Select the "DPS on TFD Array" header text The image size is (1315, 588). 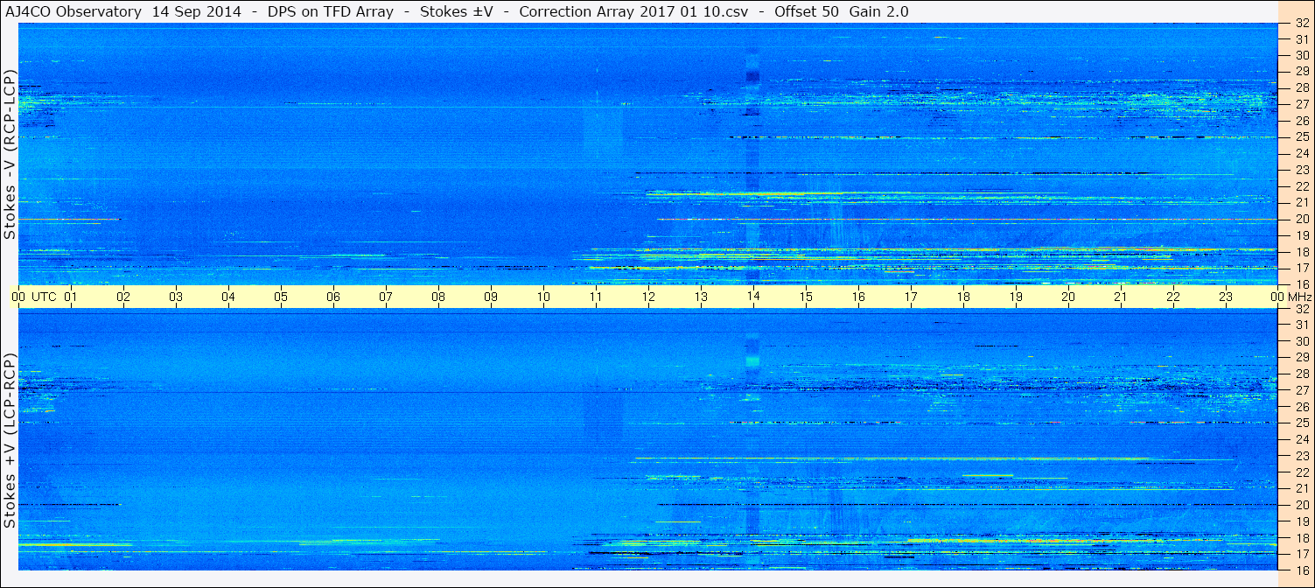coord(330,12)
